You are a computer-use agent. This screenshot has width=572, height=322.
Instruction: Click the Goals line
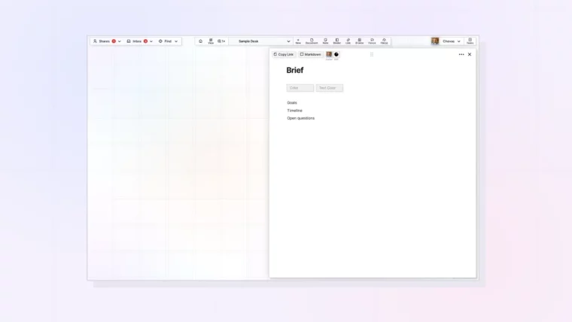(292, 103)
